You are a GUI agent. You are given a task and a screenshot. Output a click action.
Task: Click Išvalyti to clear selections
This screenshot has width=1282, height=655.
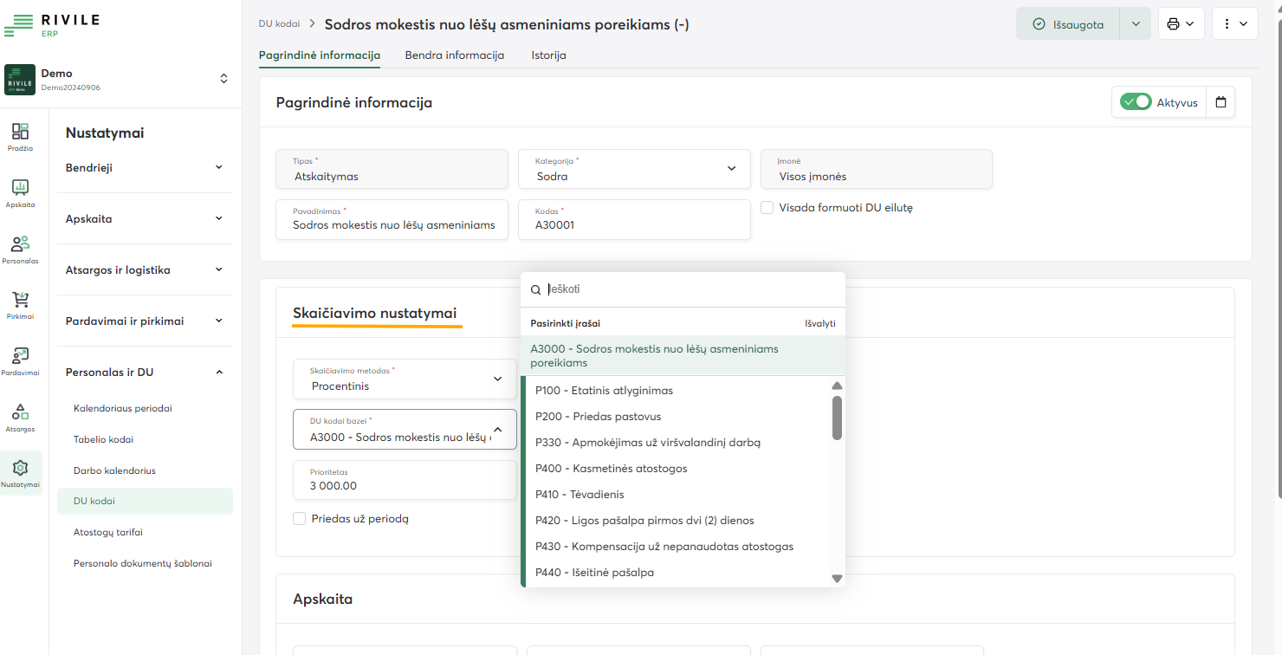(819, 323)
